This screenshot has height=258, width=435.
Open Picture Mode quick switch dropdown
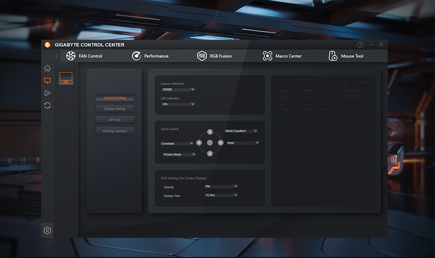[x=179, y=154]
